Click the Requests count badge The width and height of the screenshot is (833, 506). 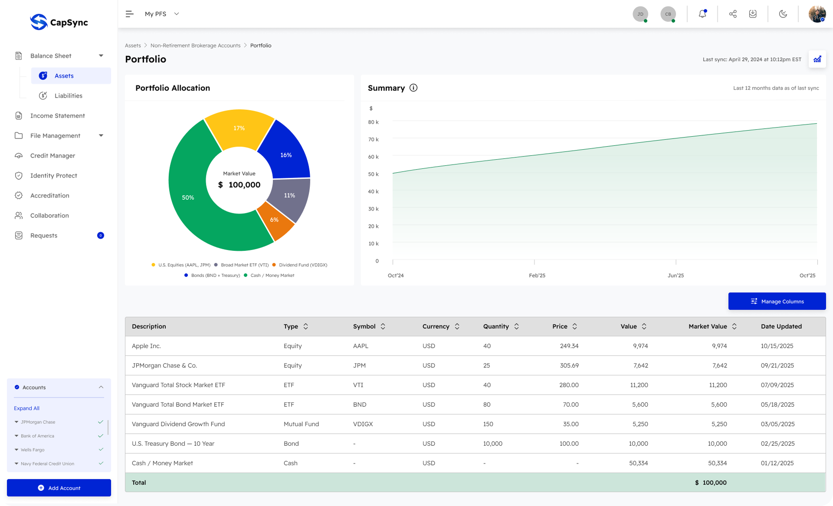tap(101, 235)
